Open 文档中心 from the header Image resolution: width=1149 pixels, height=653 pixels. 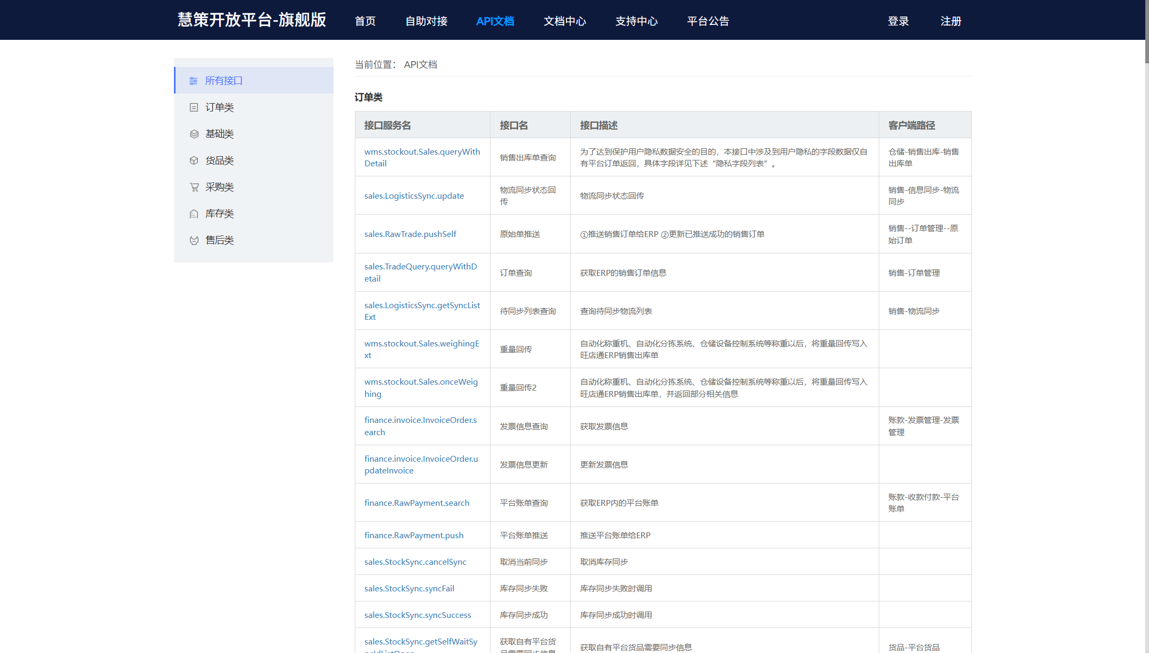click(x=564, y=21)
